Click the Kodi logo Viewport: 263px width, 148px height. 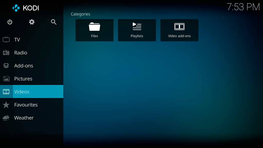(x=26, y=8)
